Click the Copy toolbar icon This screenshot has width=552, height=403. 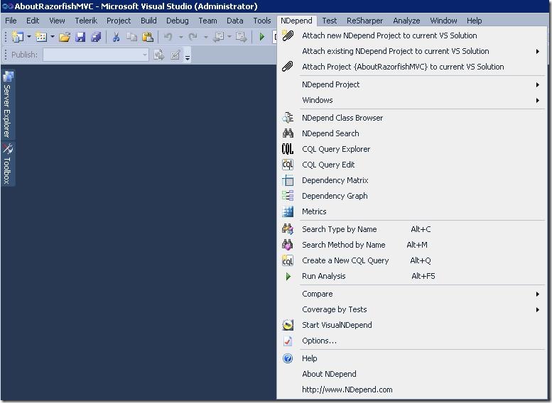pyautogui.click(x=131, y=37)
